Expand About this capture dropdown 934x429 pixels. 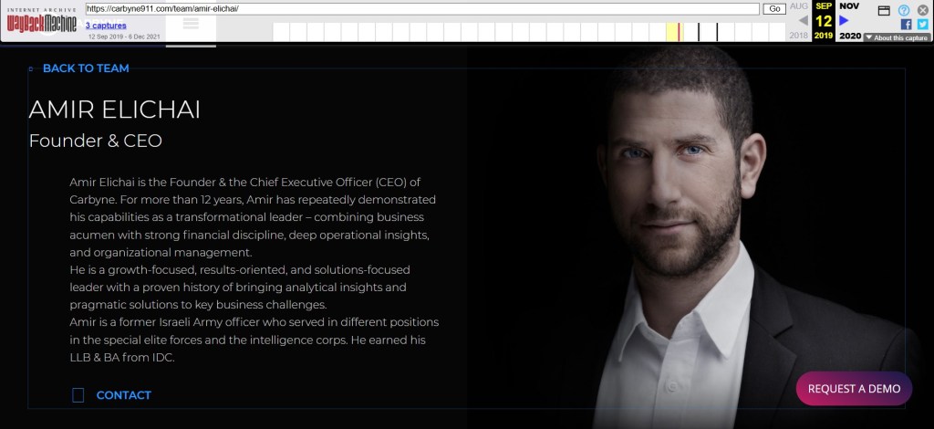(x=897, y=37)
